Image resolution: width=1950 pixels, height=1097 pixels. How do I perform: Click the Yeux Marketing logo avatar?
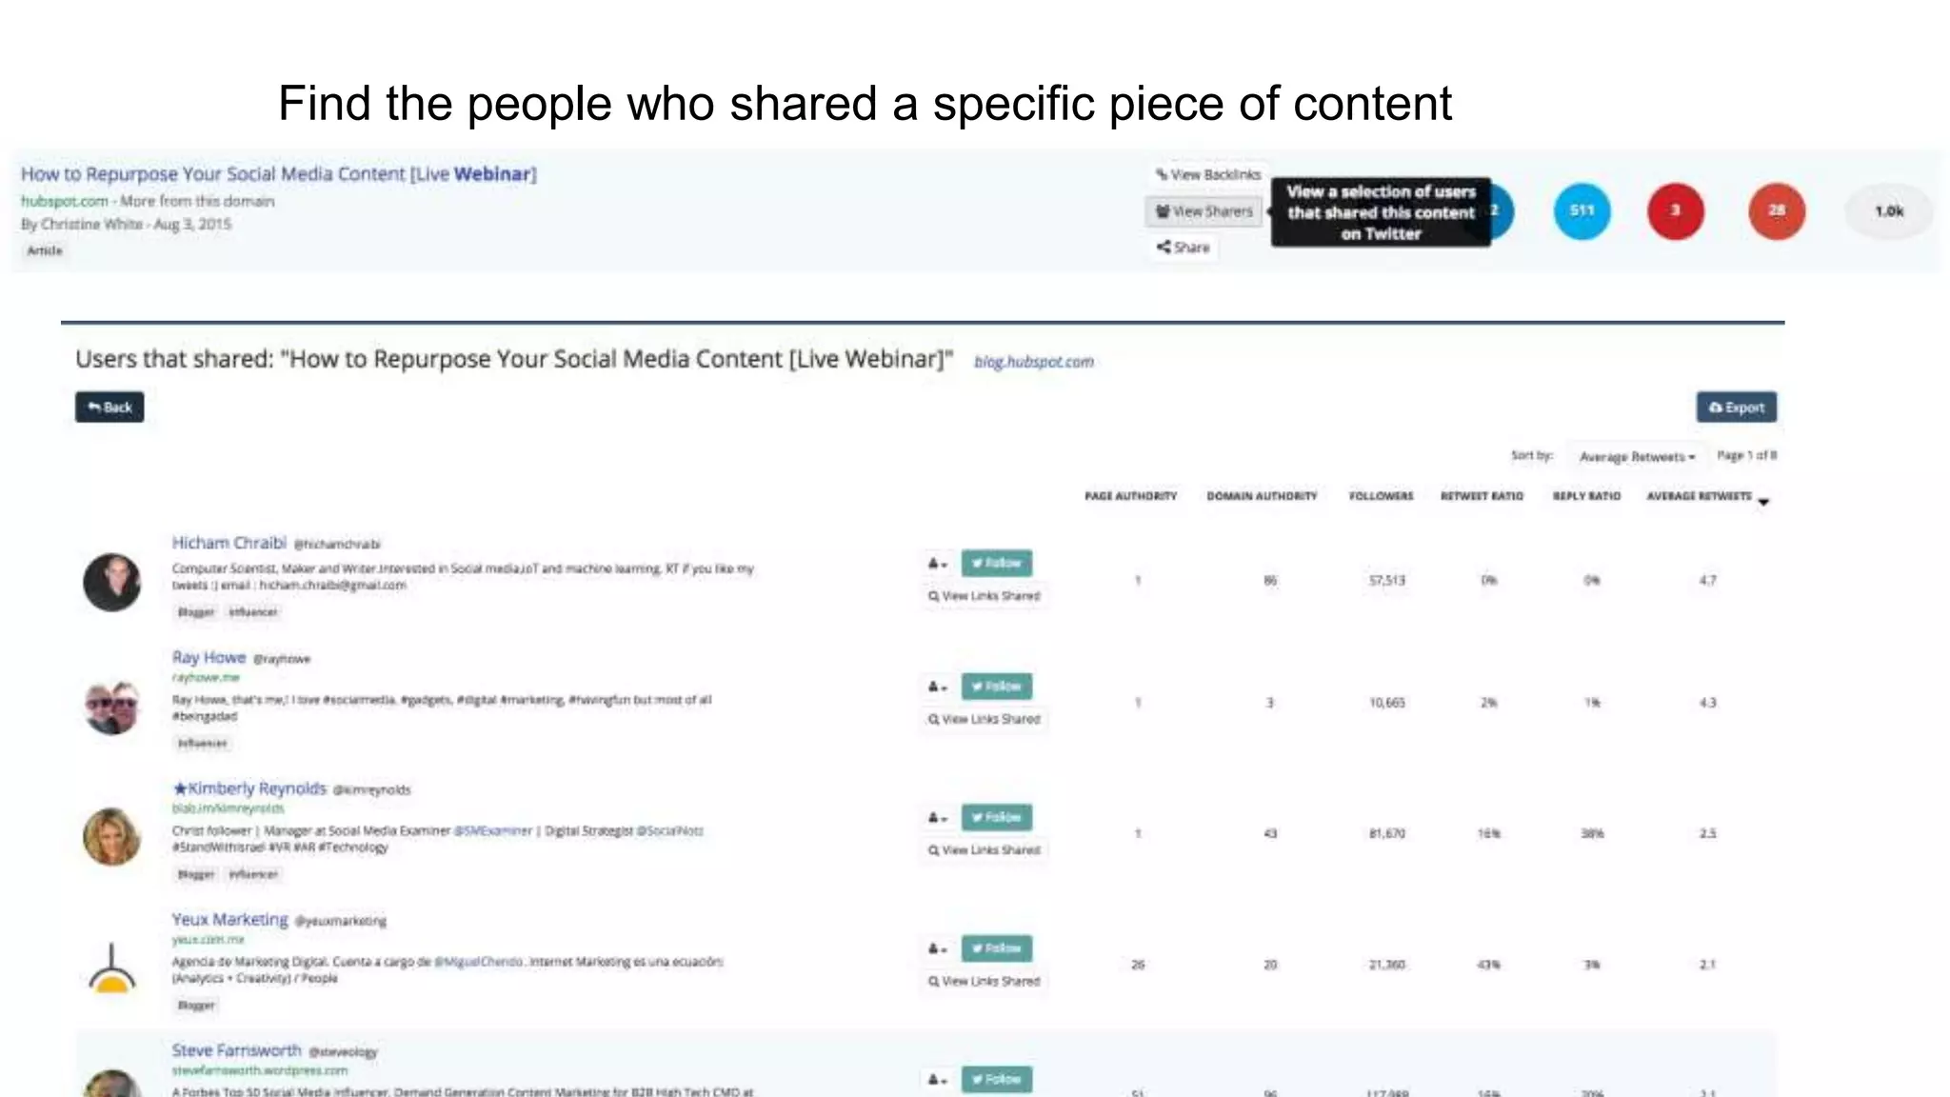(111, 967)
